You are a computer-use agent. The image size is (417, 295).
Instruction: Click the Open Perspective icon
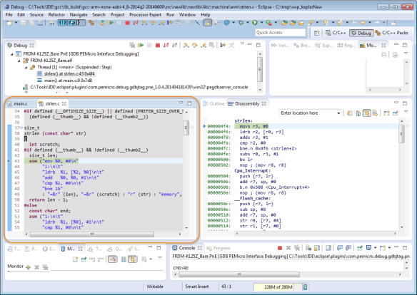(x=316, y=33)
